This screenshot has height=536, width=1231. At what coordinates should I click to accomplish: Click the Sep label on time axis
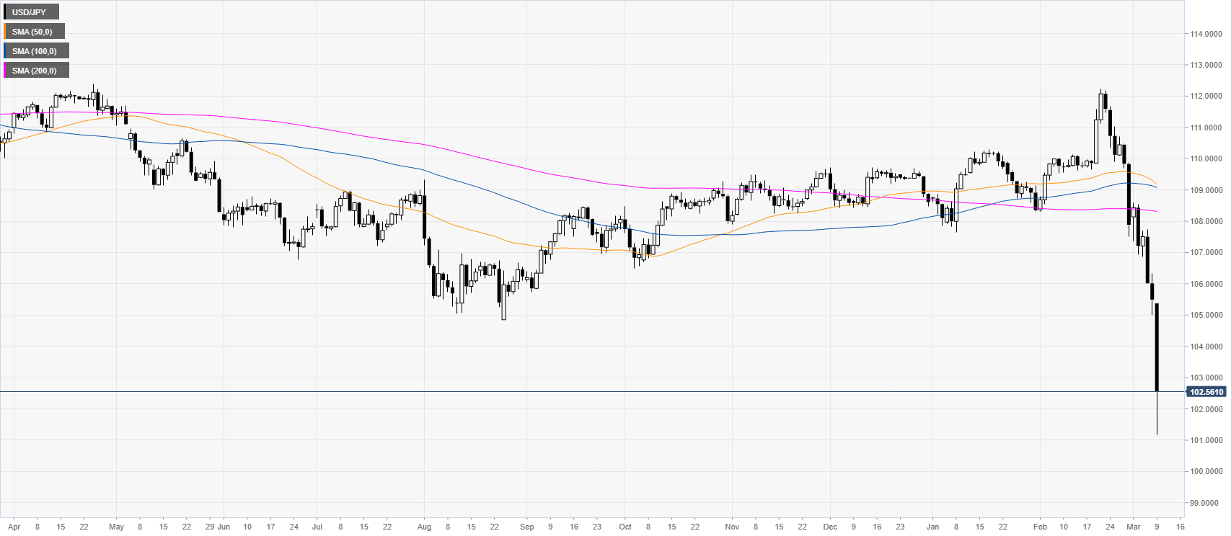coord(527,527)
